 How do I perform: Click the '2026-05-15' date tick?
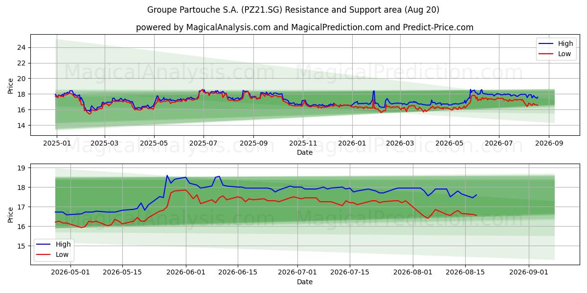pos(122,272)
